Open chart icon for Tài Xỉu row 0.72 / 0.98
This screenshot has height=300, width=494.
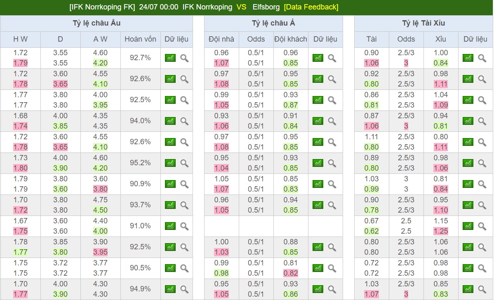click(x=468, y=268)
